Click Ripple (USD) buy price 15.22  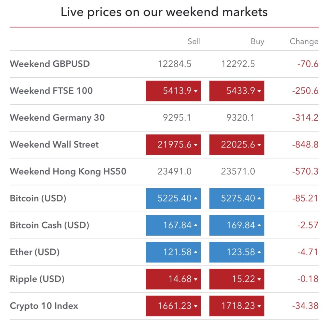coord(237,279)
